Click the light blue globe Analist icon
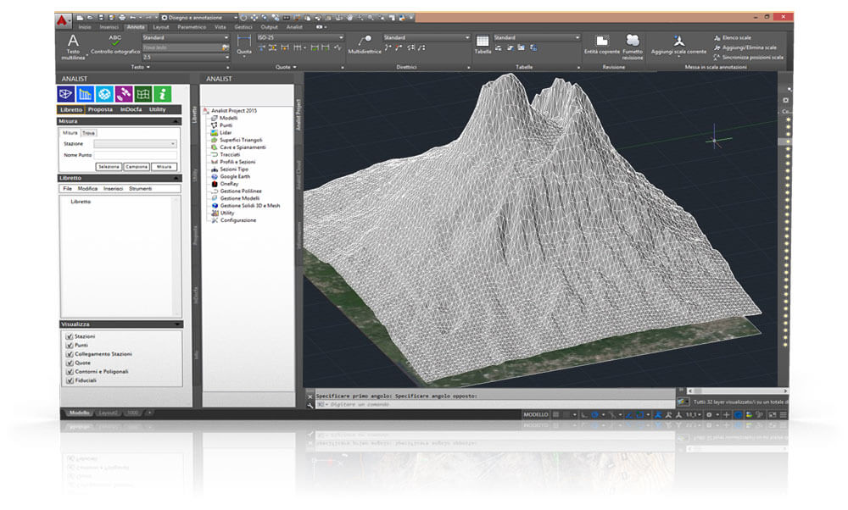Screen dimensions: 848x510 pos(104,94)
